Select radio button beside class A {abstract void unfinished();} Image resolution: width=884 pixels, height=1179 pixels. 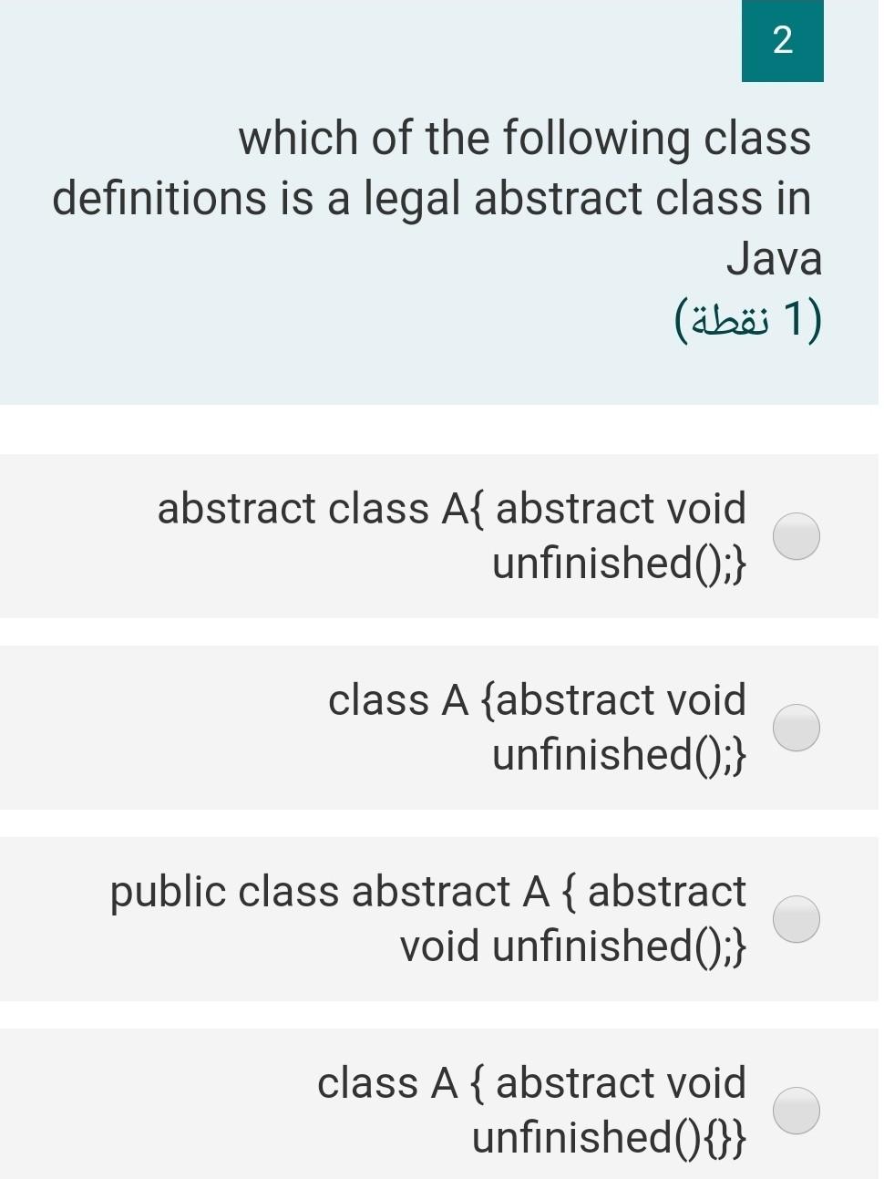(797, 727)
